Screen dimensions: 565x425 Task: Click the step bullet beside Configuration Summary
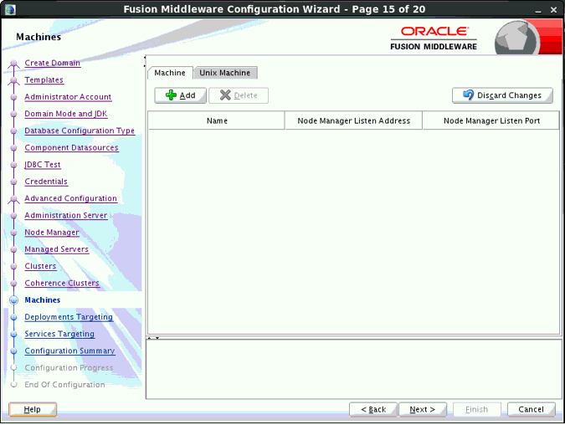point(13,351)
